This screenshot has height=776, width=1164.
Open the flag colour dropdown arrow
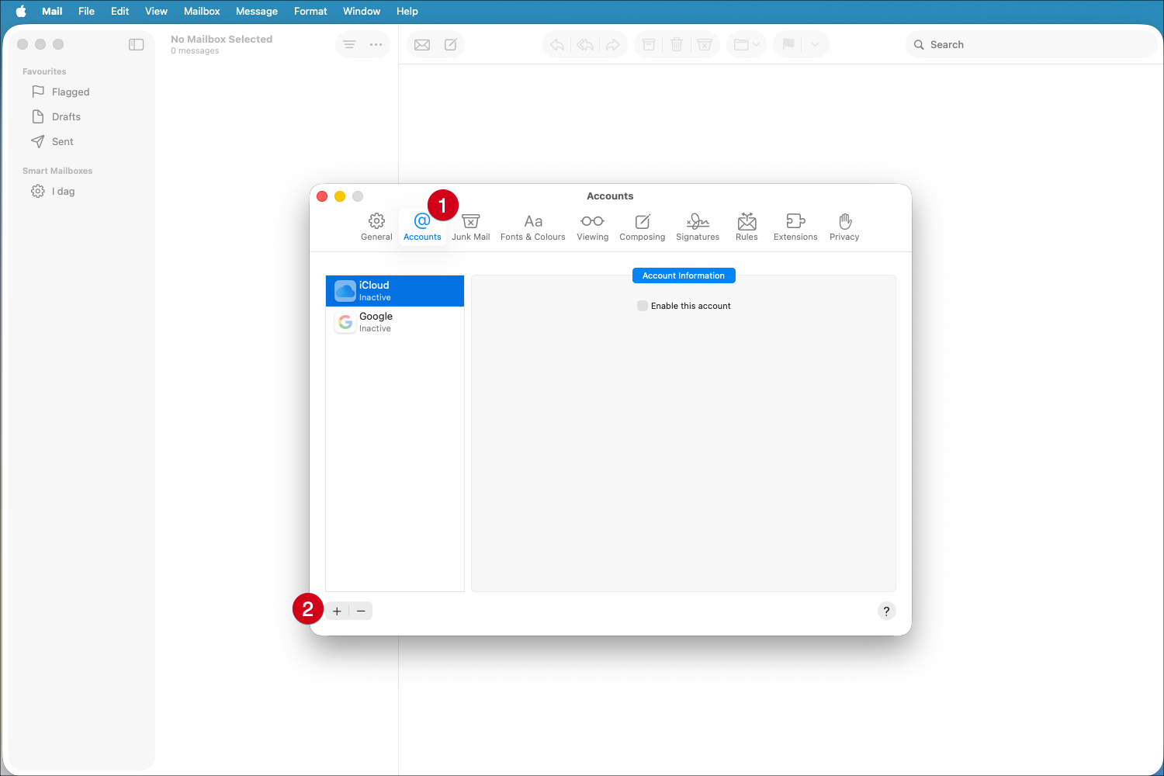(x=814, y=44)
